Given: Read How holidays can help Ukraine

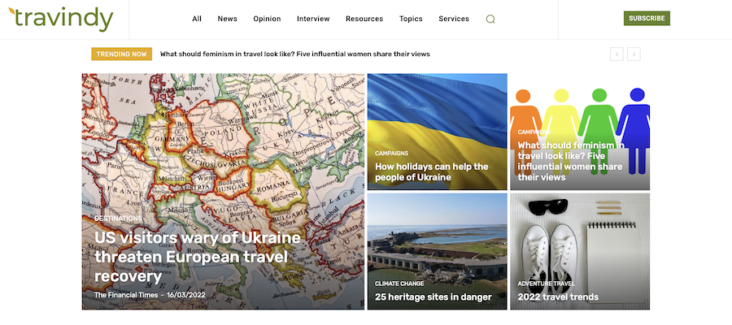Looking at the screenshot, I should (431, 172).
